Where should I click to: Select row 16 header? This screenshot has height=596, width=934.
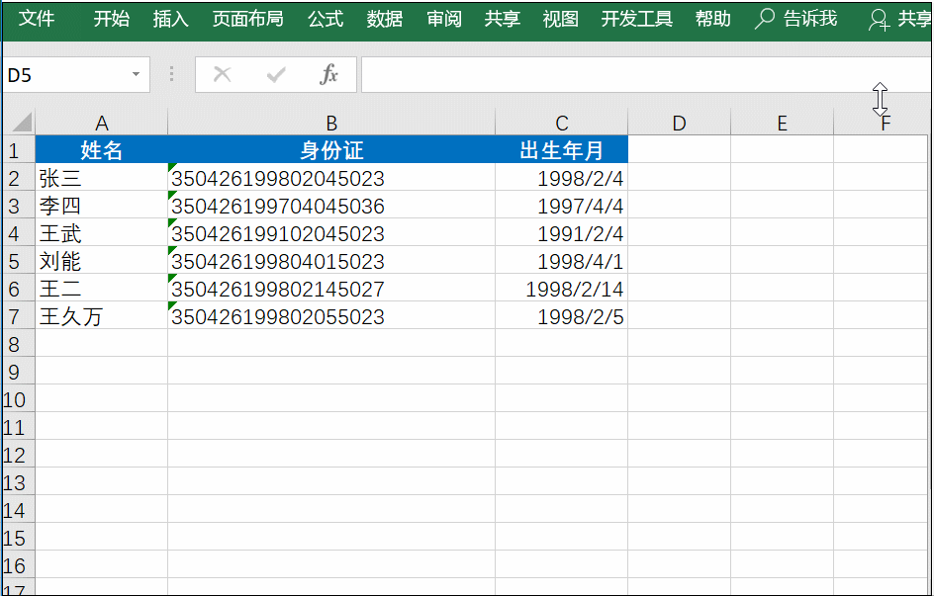click(19, 565)
